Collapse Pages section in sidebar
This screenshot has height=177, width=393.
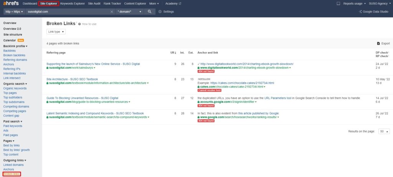click(9, 141)
